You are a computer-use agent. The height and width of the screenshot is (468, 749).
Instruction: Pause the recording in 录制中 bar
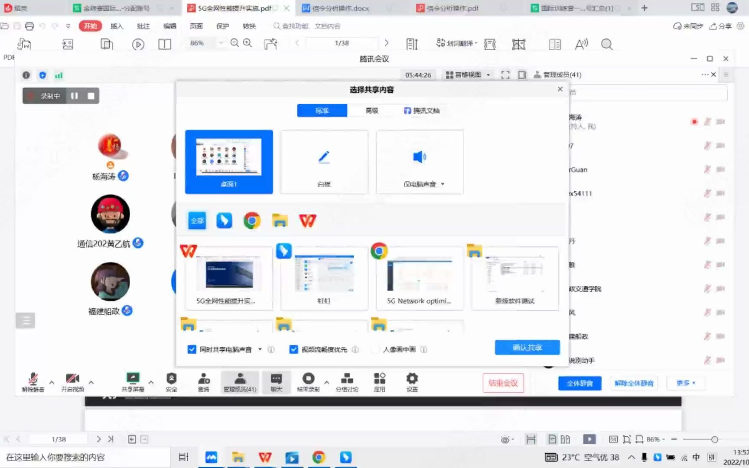tap(75, 96)
